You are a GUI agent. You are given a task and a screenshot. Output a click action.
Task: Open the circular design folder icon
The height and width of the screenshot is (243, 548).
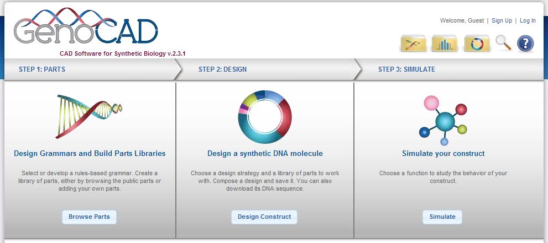(477, 44)
